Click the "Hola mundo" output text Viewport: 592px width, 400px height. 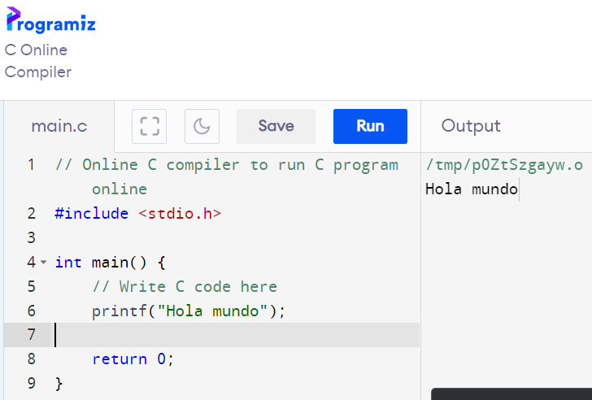[x=472, y=189]
